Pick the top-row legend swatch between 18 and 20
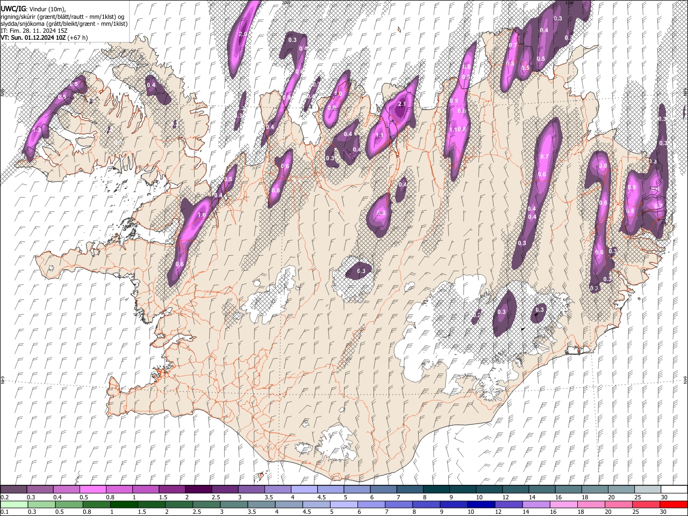Screen dimensions: 688x516 point(594,489)
